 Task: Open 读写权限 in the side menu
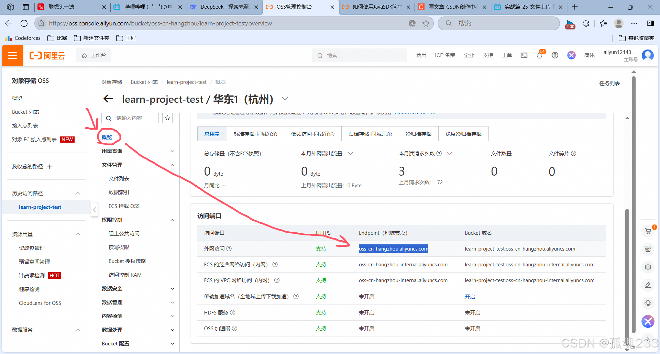point(119,247)
